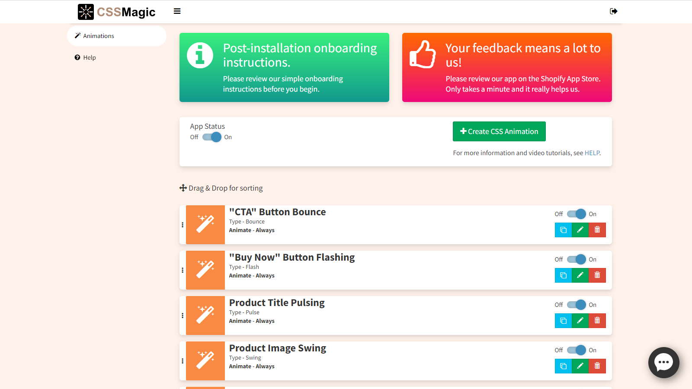Duplicate the Product Image Swing animation
692x389 pixels.
pos(563,366)
